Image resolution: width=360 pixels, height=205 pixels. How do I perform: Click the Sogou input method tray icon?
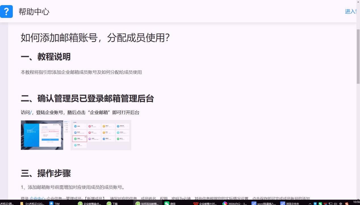click(347, 203)
